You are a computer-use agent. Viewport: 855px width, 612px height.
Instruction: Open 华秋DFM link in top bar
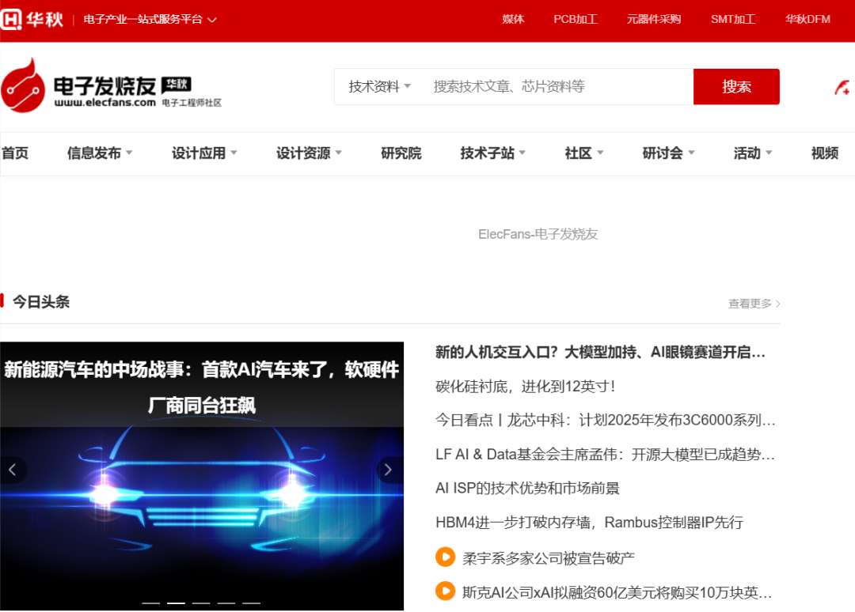[x=807, y=20]
